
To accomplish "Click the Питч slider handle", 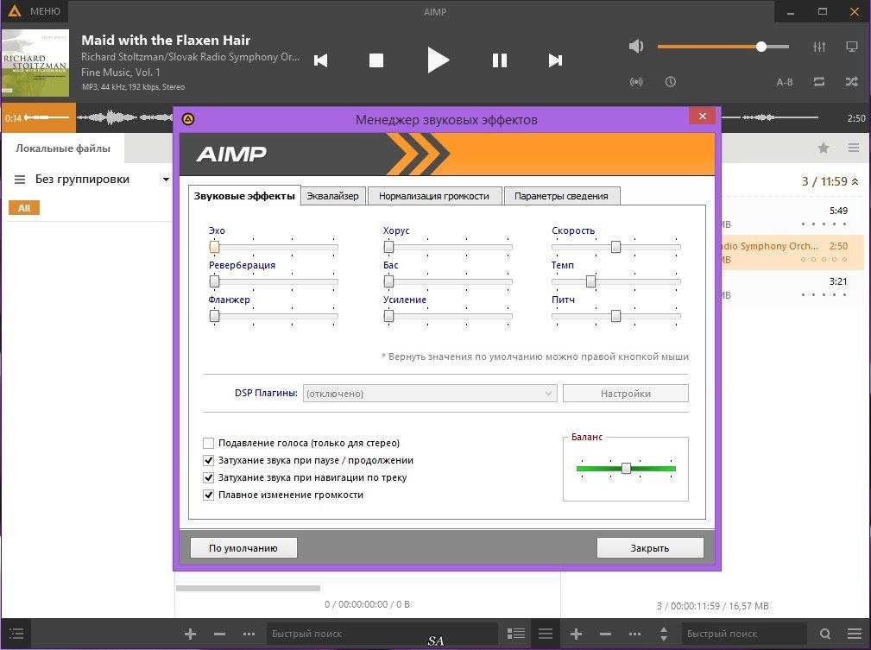I will click(x=615, y=316).
